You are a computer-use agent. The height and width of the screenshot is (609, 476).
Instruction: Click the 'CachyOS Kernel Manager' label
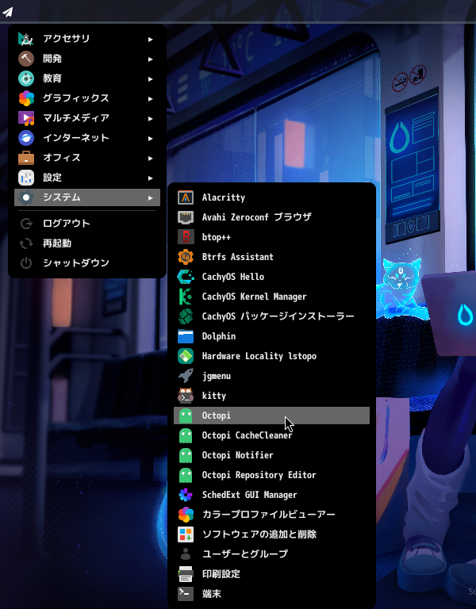[x=254, y=297]
